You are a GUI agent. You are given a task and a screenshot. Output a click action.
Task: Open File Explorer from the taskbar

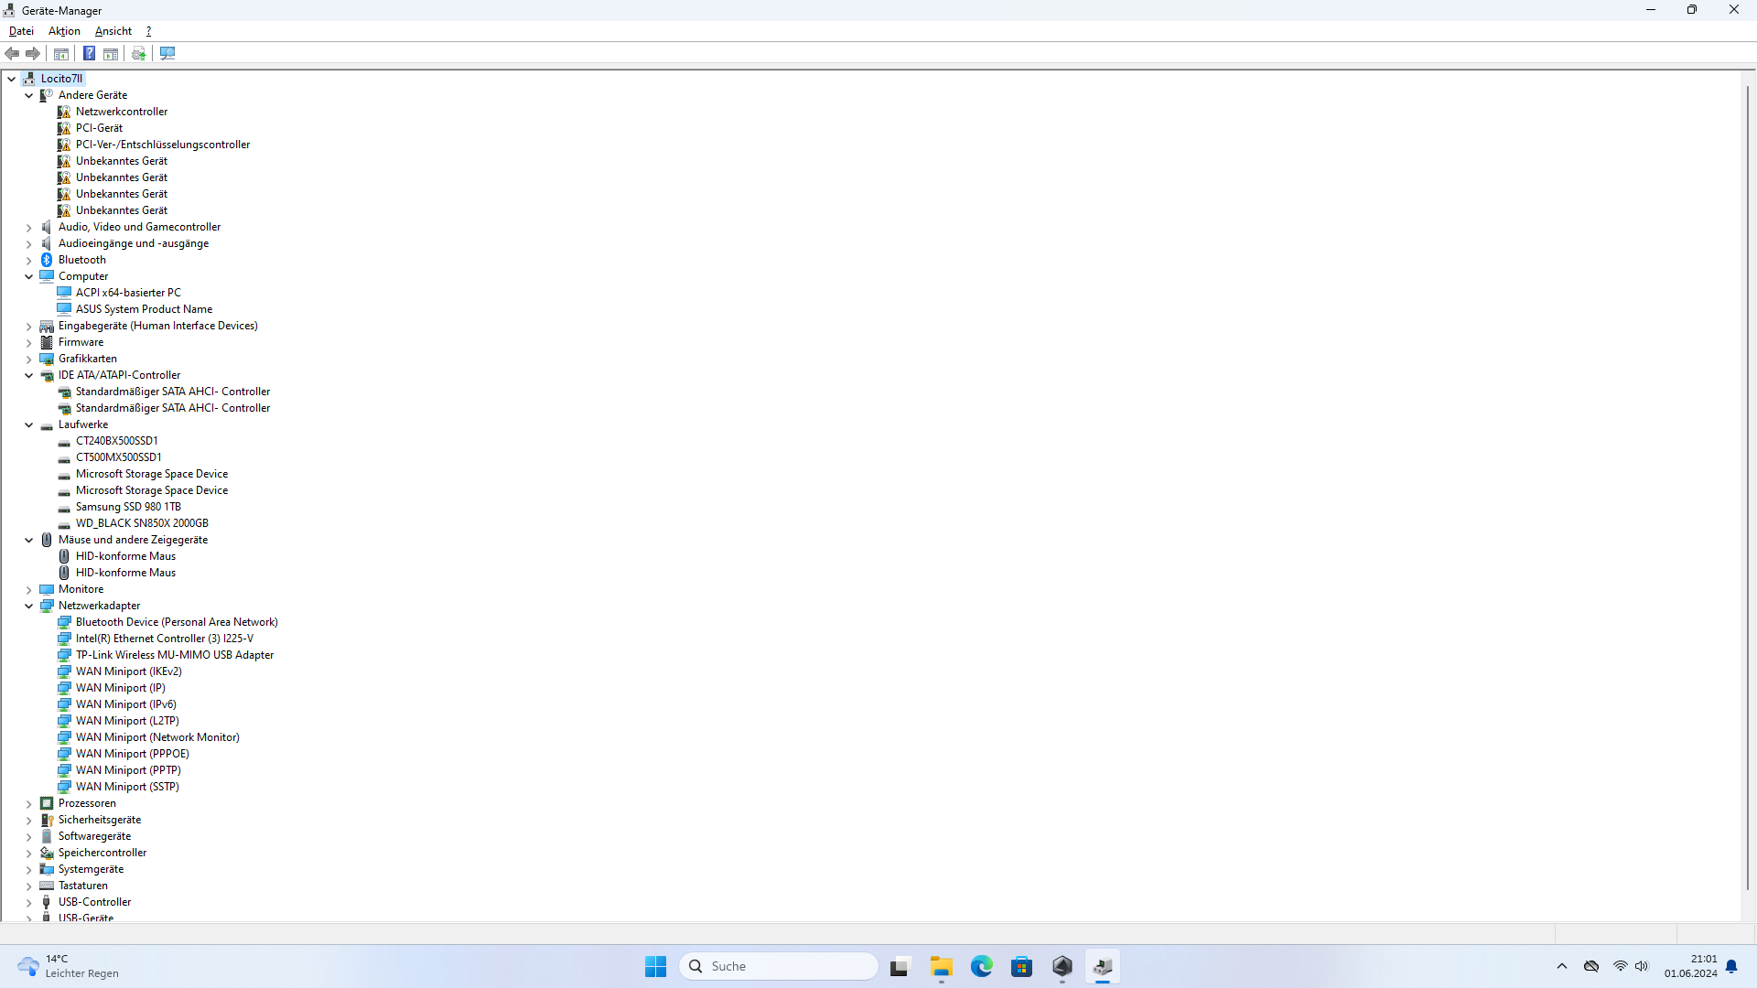click(942, 966)
